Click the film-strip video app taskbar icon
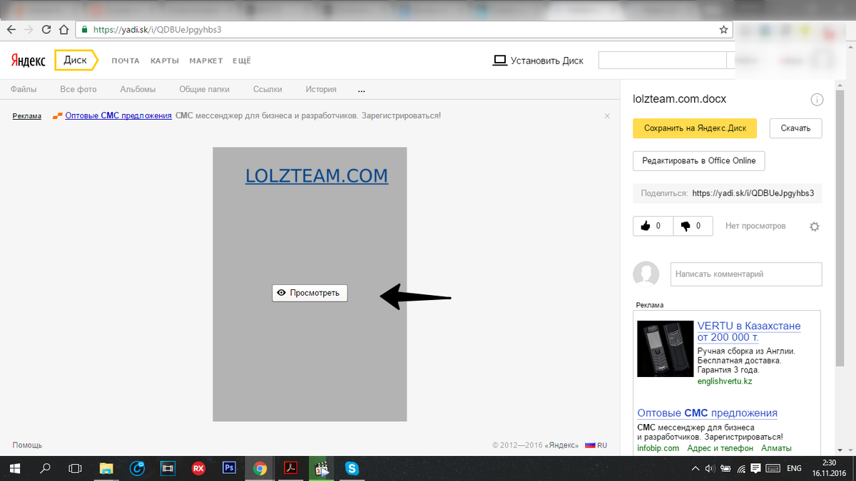The width and height of the screenshot is (856, 481). [168, 469]
